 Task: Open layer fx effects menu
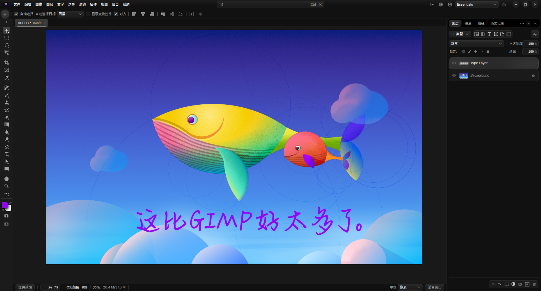tap(500, 284)
